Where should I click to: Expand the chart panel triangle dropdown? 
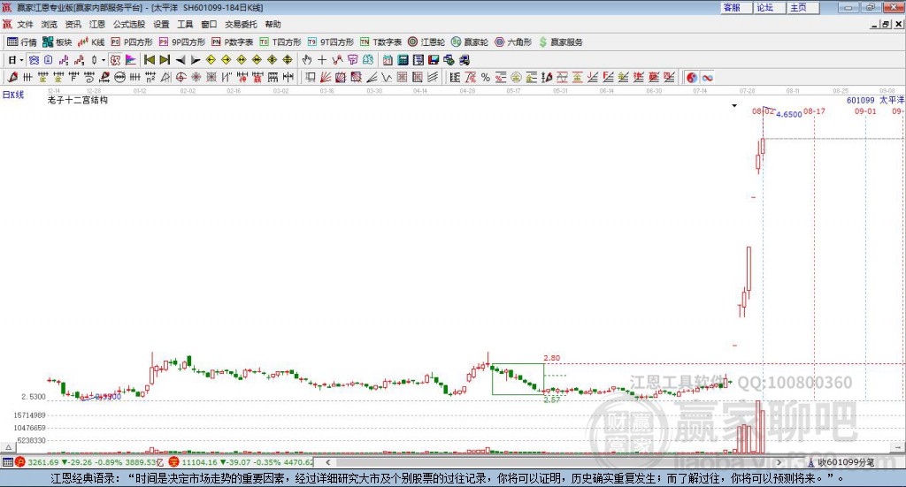point(734,106)
